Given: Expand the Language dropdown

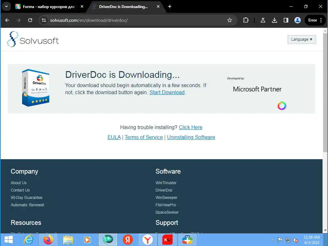Looking at the screenshot, I should point(302,39).
